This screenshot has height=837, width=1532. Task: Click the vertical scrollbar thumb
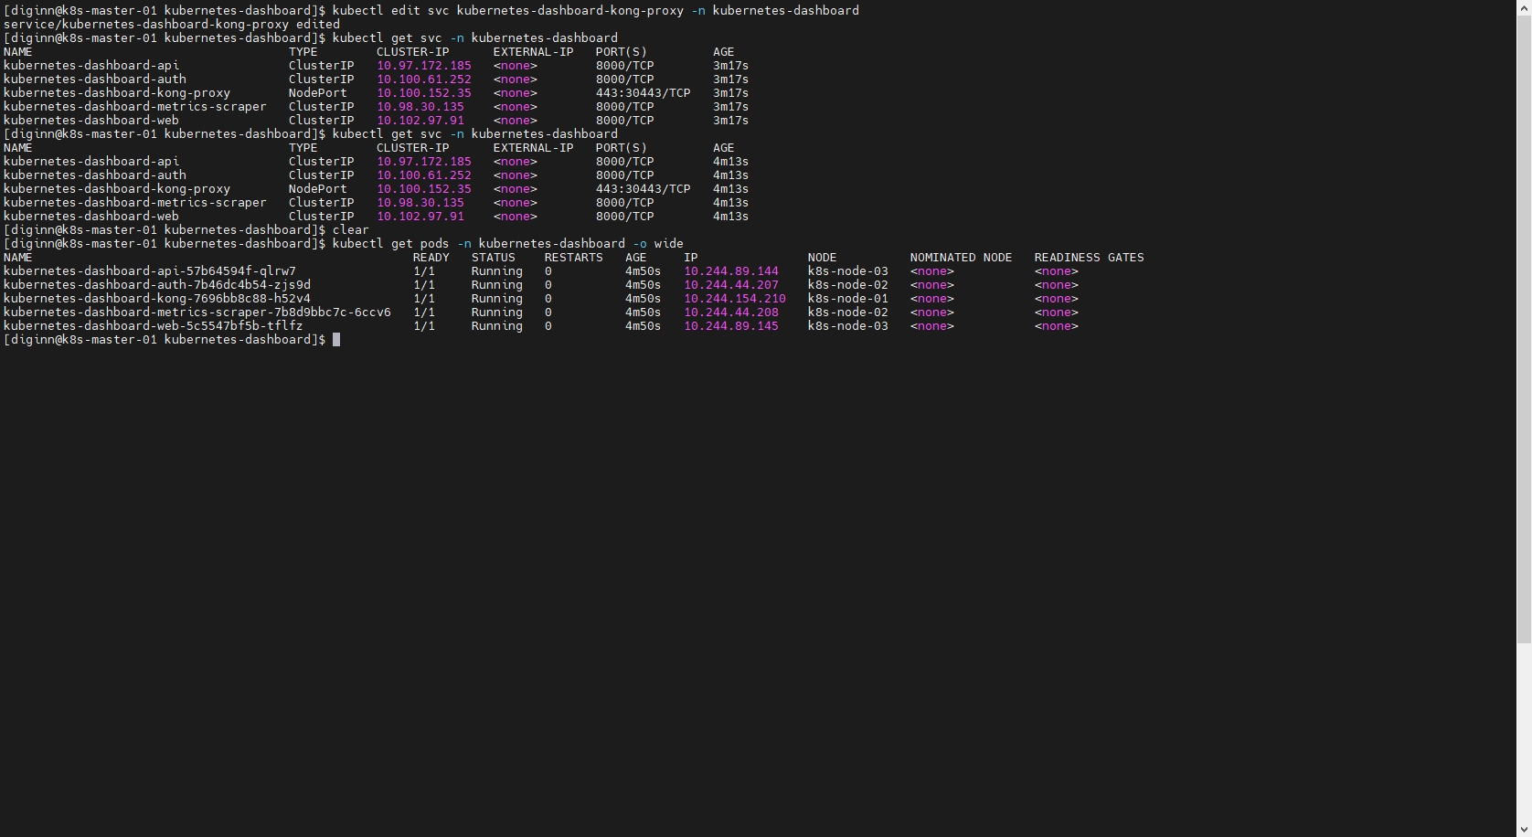pos(1524,329)
